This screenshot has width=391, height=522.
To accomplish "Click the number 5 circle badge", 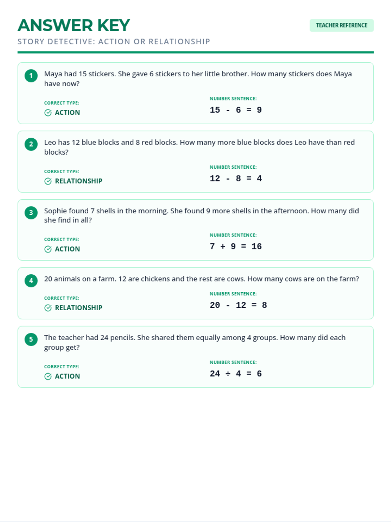I will (x=31, y=339).
